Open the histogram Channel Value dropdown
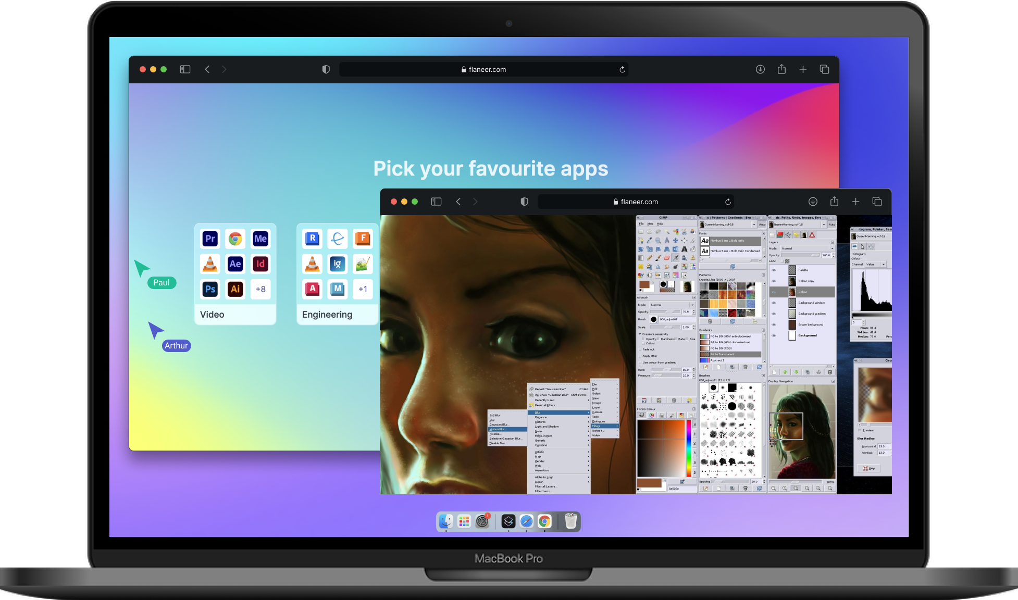This screenshot has height=600, width=1018. click(875, 265)
